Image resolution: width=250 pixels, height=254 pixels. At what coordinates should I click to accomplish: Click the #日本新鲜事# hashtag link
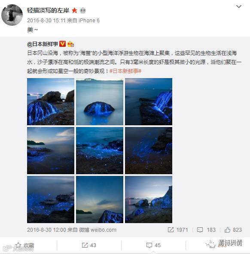pos(125,71)
